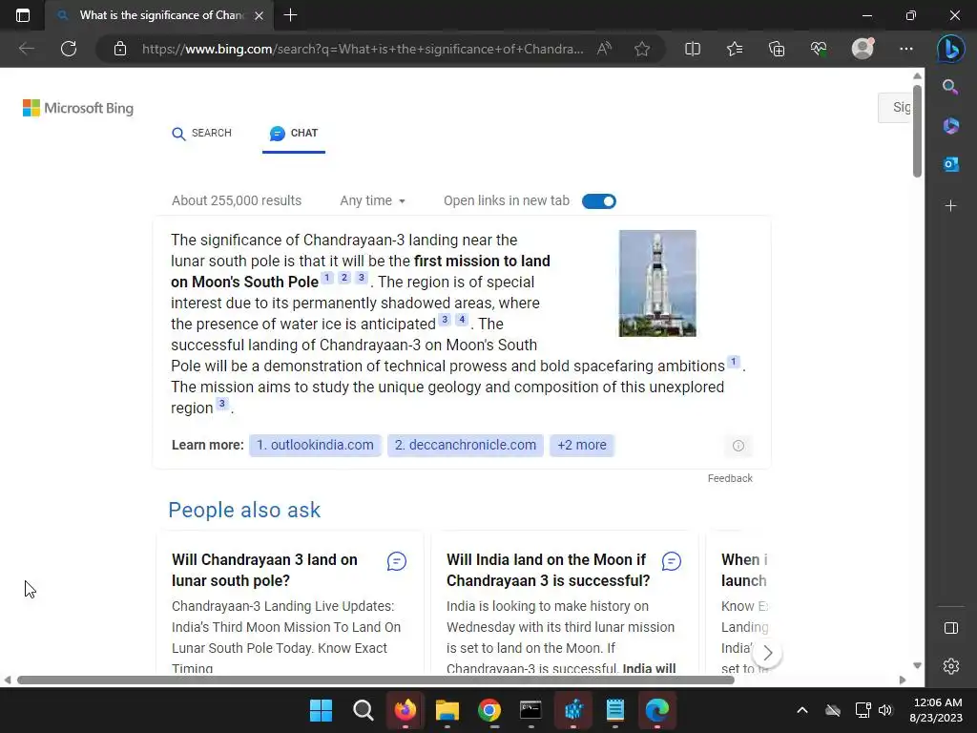The image size is (977, 733).
Task: View site information lock icon
Action: click(x=120, y=49)
